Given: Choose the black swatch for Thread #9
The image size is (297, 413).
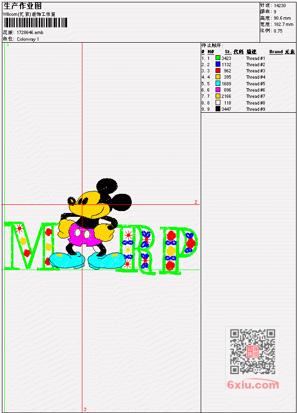Looking at the screenshot, I should point(218,109).
